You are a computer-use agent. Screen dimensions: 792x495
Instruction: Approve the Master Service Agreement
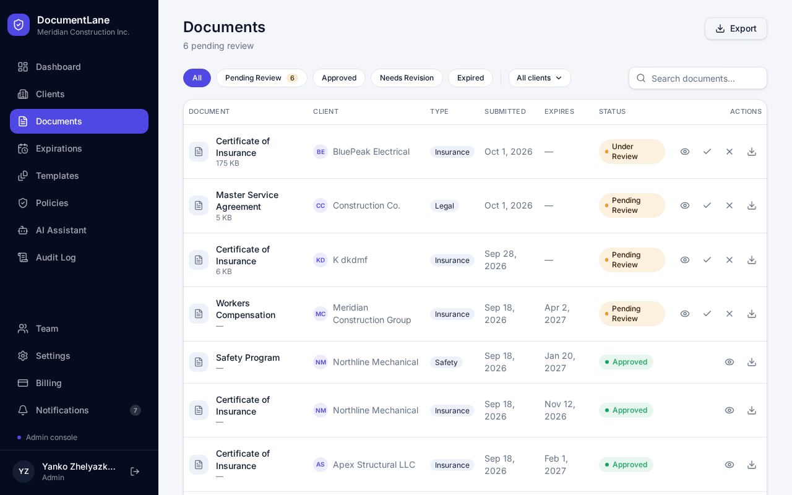(x=707, y=205)
